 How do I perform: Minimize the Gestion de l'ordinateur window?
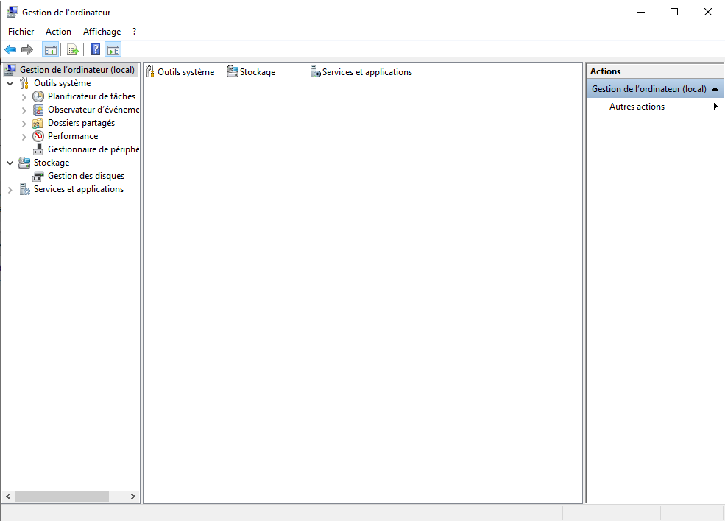(641, 12)
